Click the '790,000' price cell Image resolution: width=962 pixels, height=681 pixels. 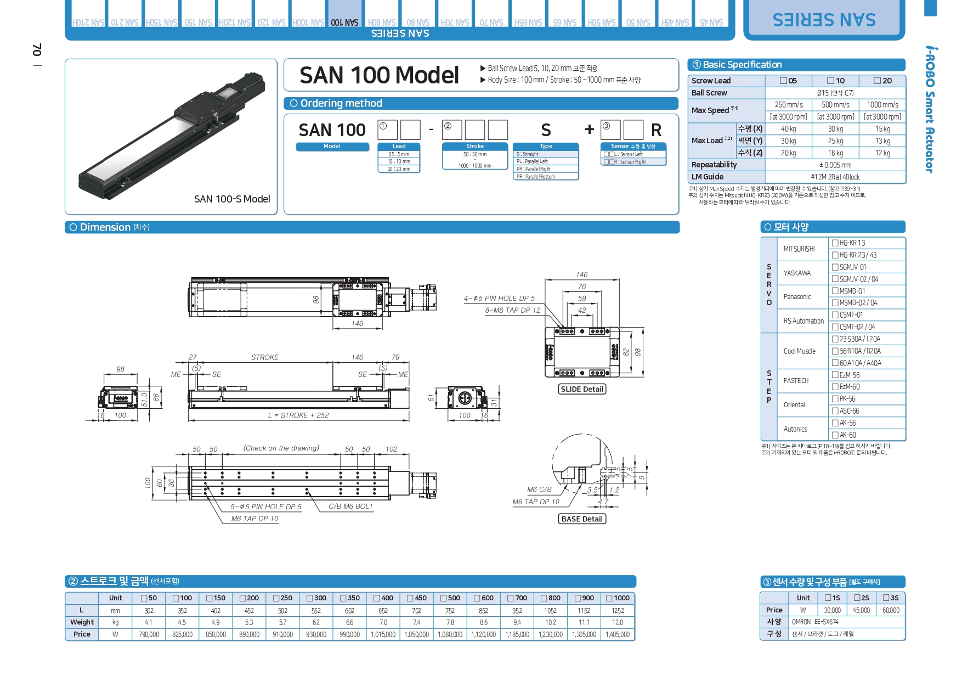point(149,634)
